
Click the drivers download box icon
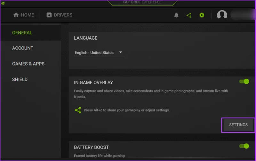click(49, 15)
